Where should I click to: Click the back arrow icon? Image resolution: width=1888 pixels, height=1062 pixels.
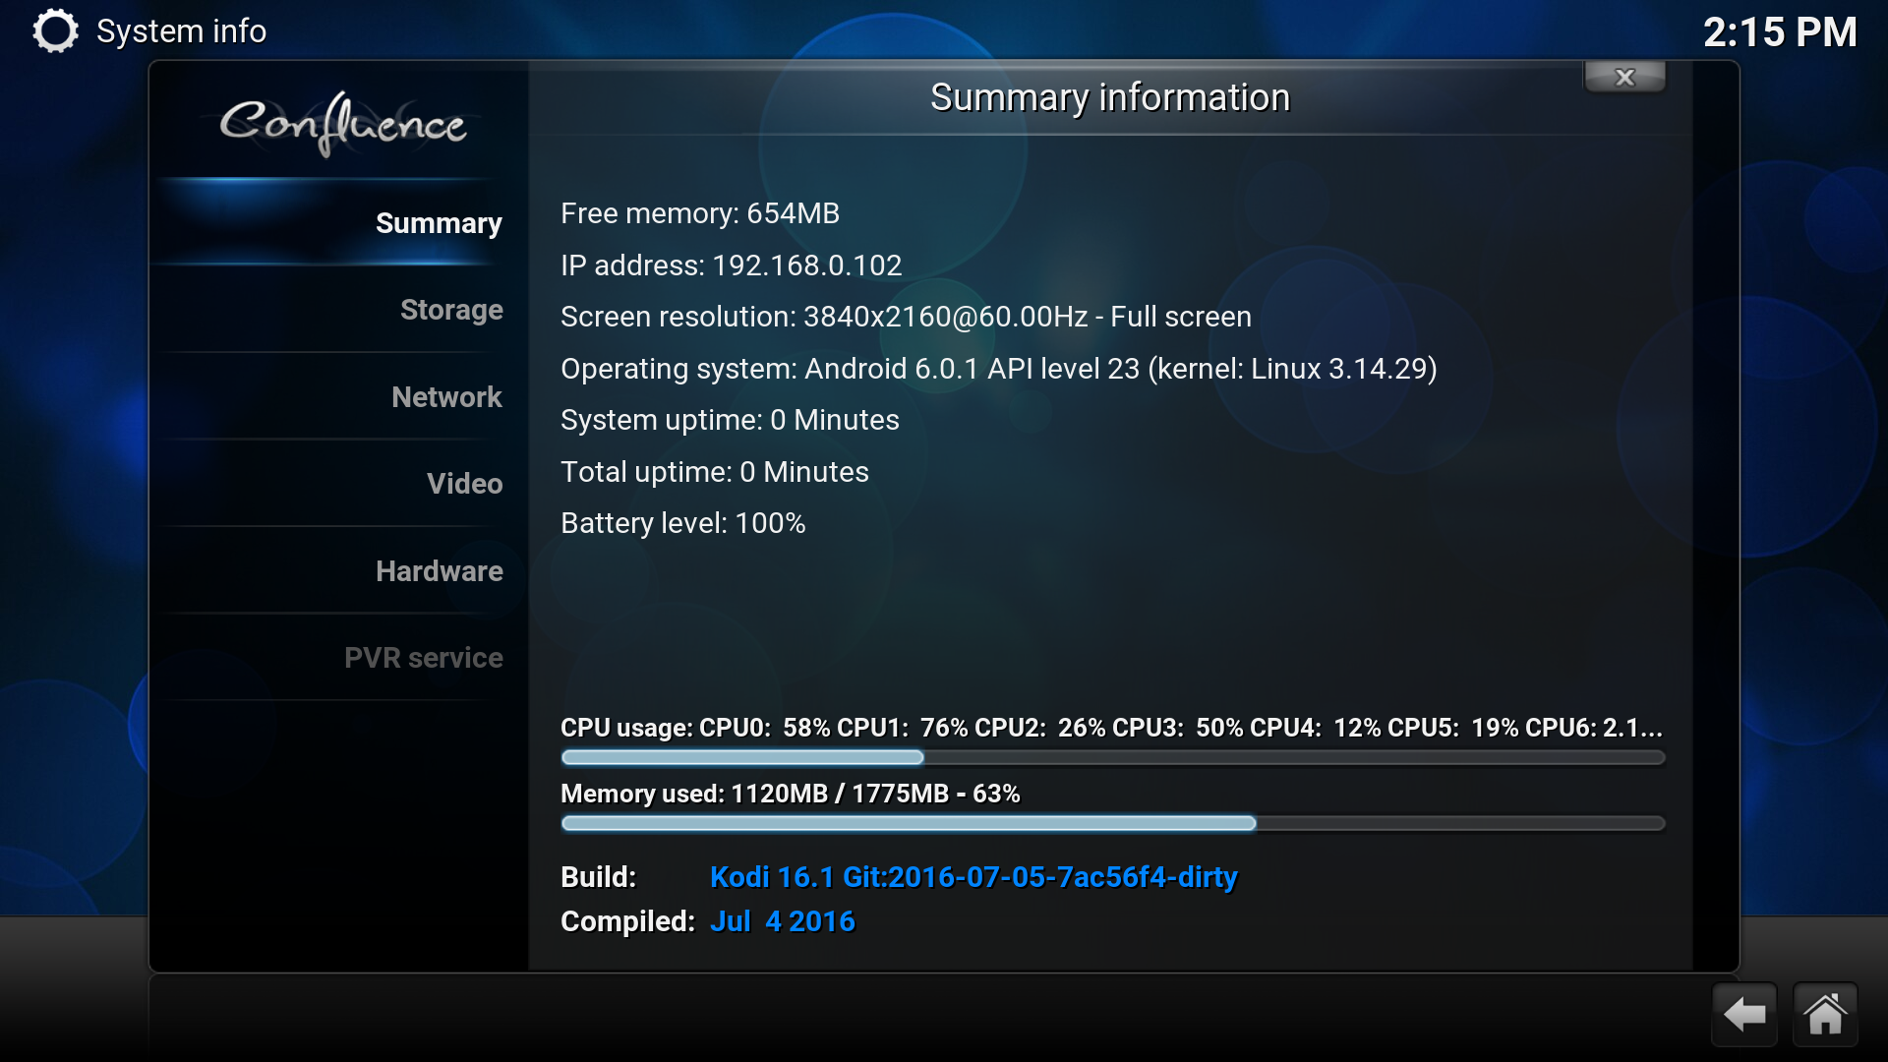click(1744, 1014)
